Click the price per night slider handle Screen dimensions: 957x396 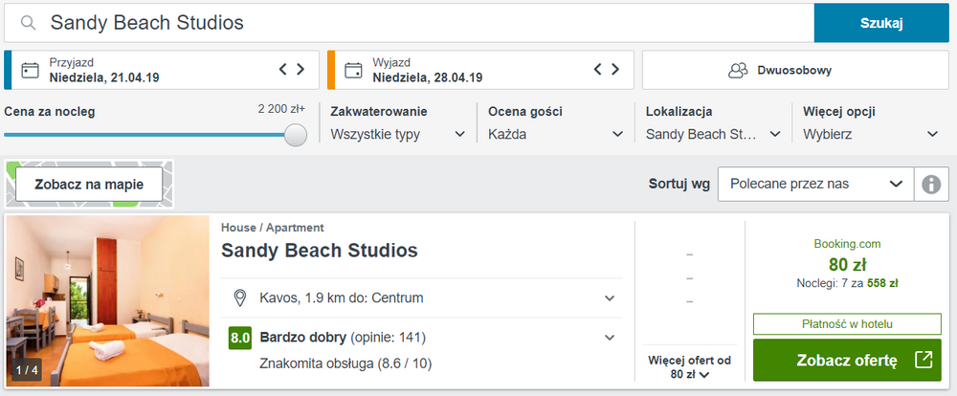tap(296, 134)
